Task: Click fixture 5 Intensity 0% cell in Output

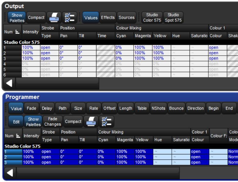Action: [x=31, y=69]
